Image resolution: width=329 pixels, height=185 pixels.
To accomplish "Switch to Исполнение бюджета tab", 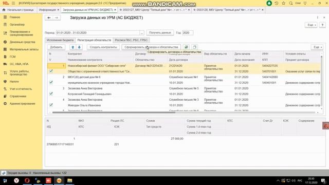I will [60, 40].
